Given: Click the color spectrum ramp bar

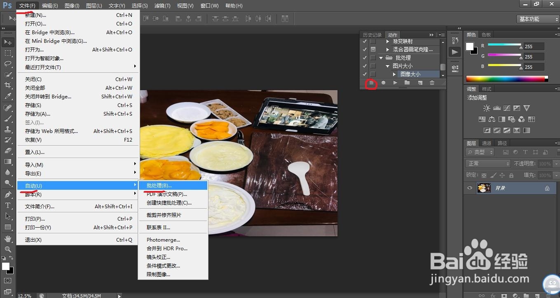Looking at the screenshot, I should pyautogui.click(x=507, y=79).
